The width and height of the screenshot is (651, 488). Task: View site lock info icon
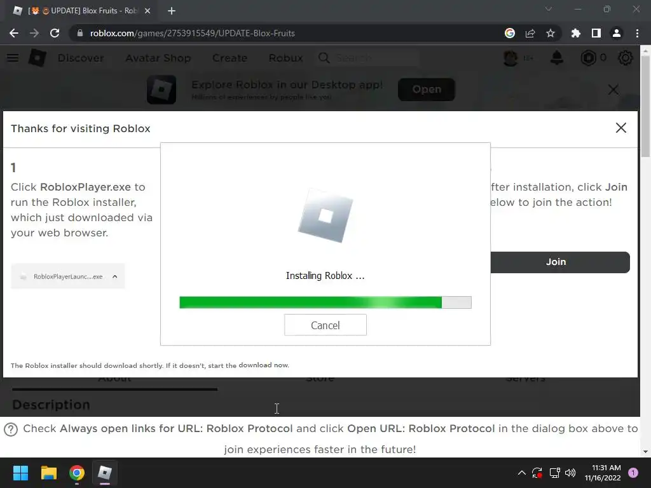click(x=79, y=33)
